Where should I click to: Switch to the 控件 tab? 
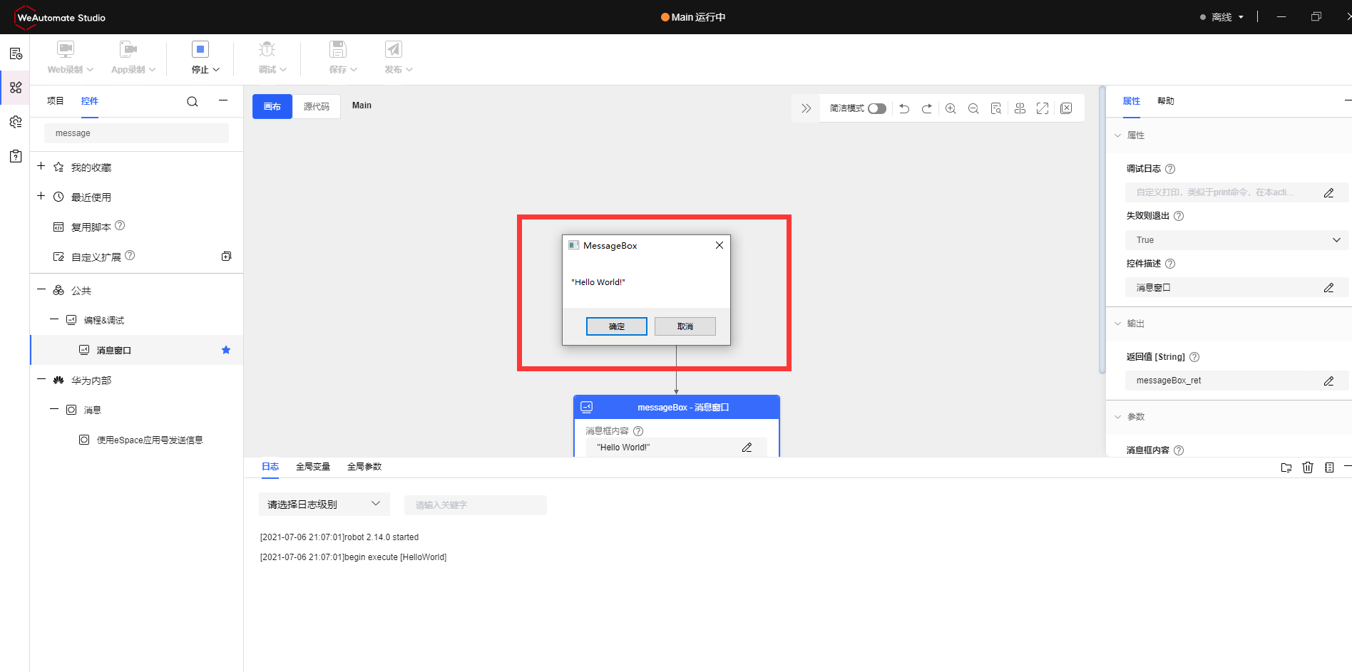click(90, 101)
